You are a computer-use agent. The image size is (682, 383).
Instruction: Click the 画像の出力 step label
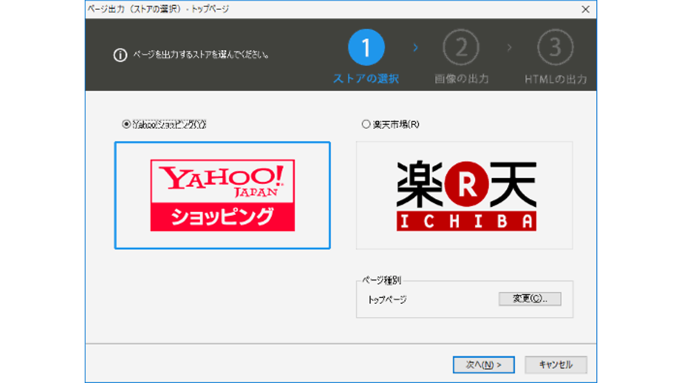point(462,79)
